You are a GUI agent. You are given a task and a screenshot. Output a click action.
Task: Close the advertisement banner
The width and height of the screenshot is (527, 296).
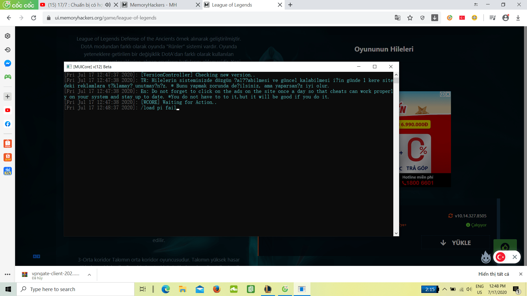[448, 94]
